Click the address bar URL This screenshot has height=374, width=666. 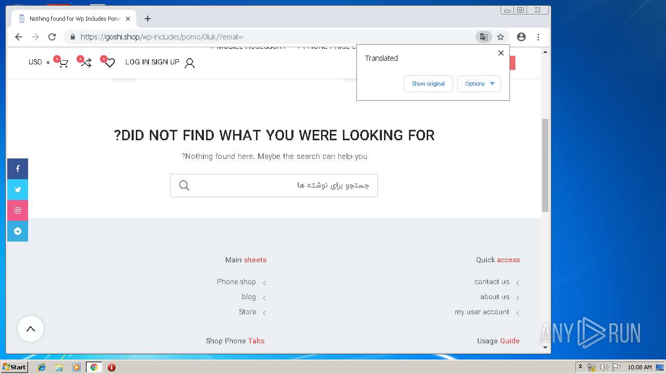pyautogui.click(x=162, y=37)
